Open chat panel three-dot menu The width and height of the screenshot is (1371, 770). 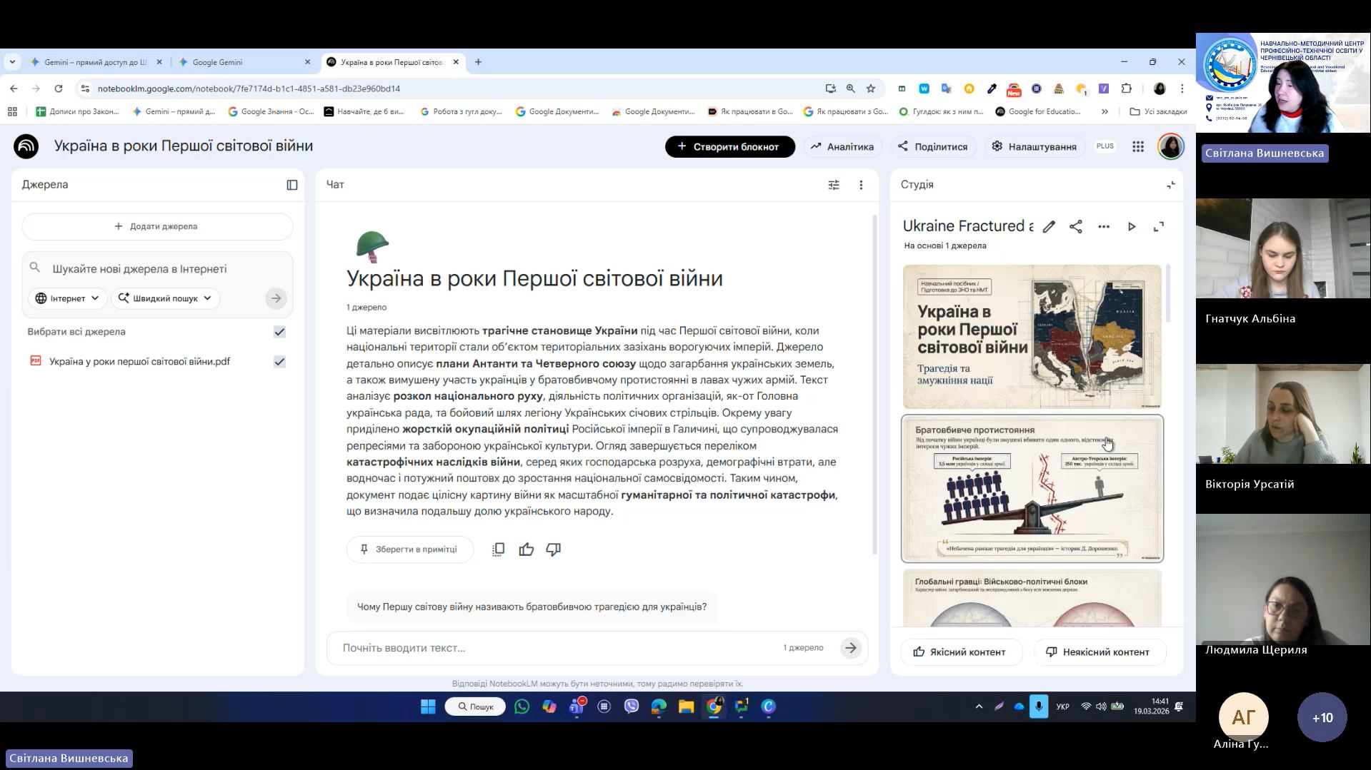[x=861, y=185]
